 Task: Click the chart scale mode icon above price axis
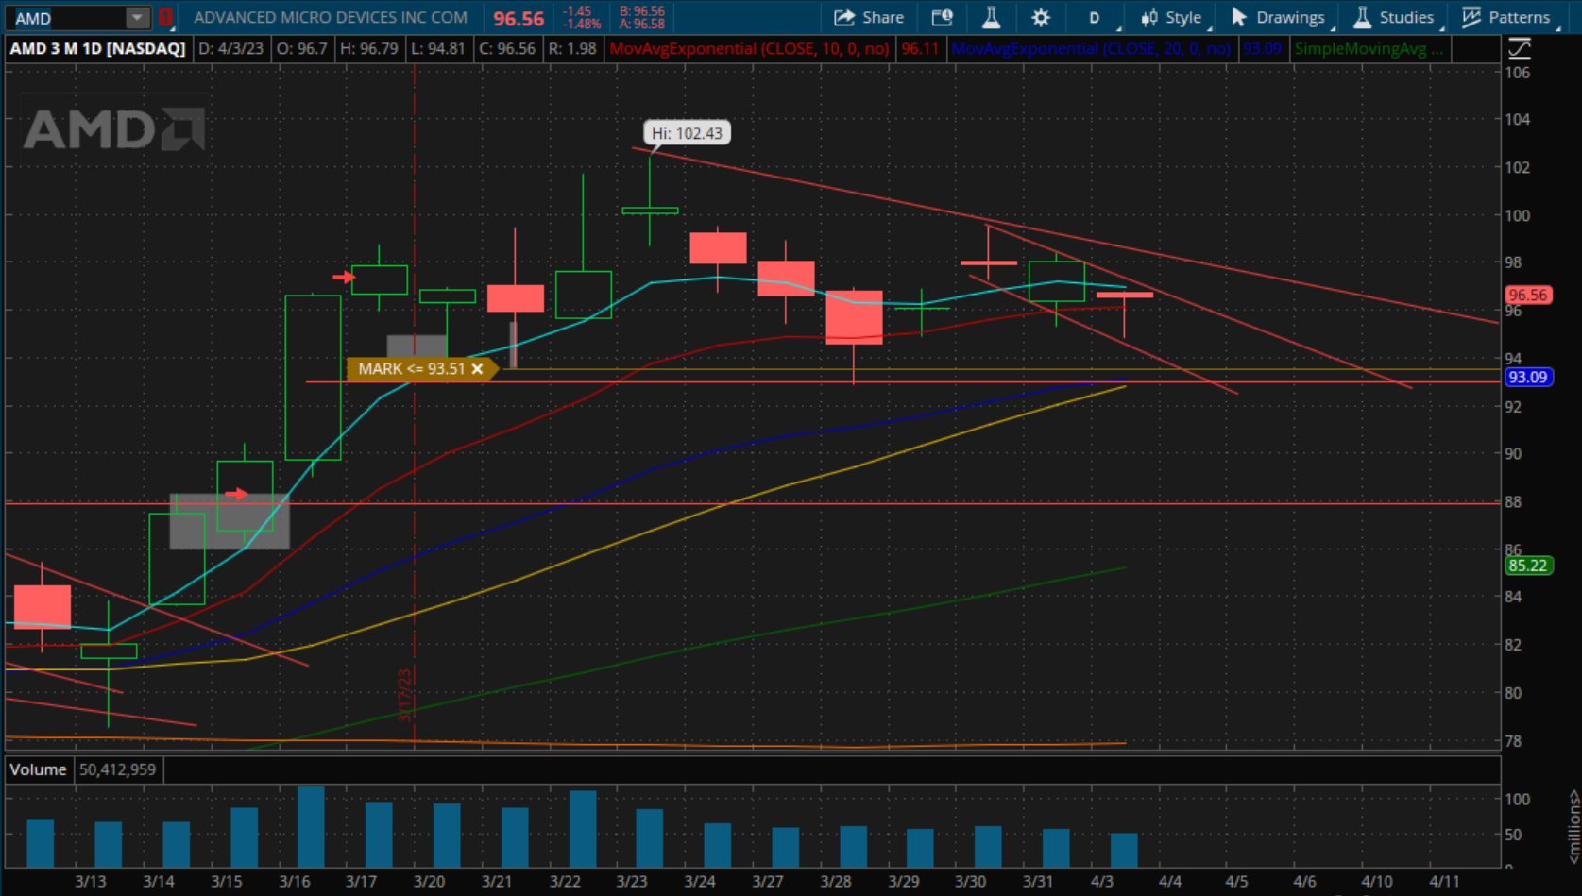(x=1519, y=48)
